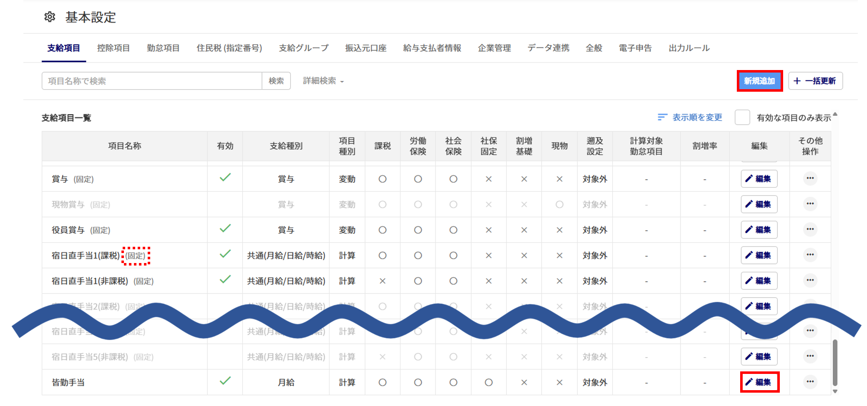
Task: Click the pencil 編集 button for 皆勤手当
Action: (759, 382)
